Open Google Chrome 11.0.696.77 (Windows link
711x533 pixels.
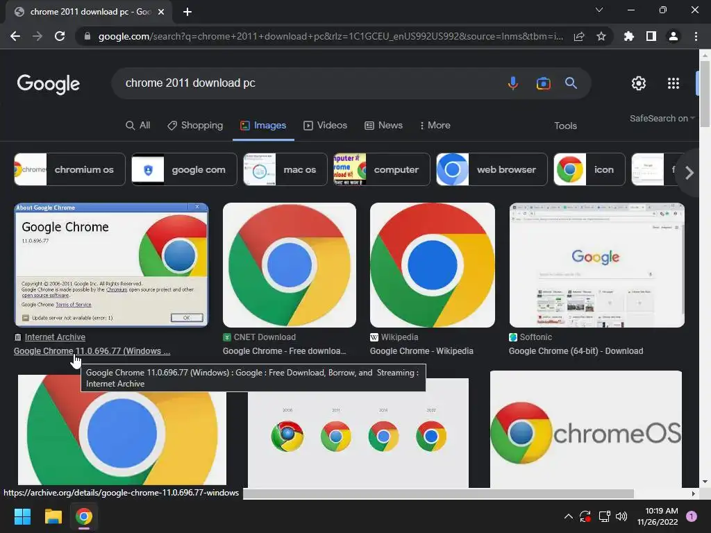tap(92, 351)
